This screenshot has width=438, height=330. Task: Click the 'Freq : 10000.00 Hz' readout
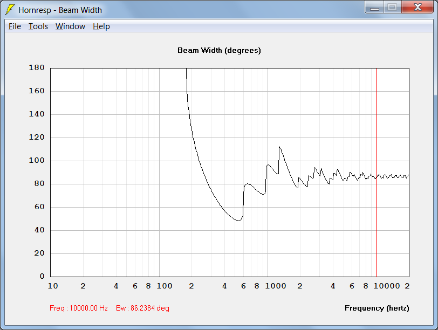[79, 308]
